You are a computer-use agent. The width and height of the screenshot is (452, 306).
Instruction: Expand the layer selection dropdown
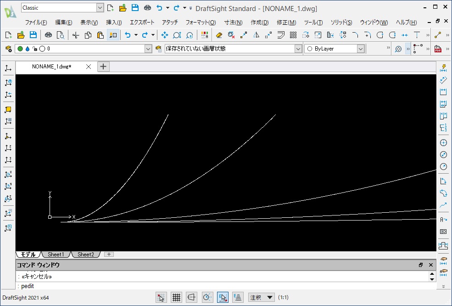click(x=148, y=49)
